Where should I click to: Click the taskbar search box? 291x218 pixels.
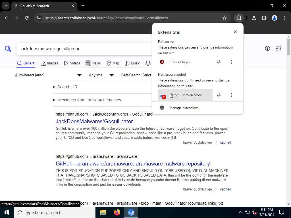[x=55, y=212]
